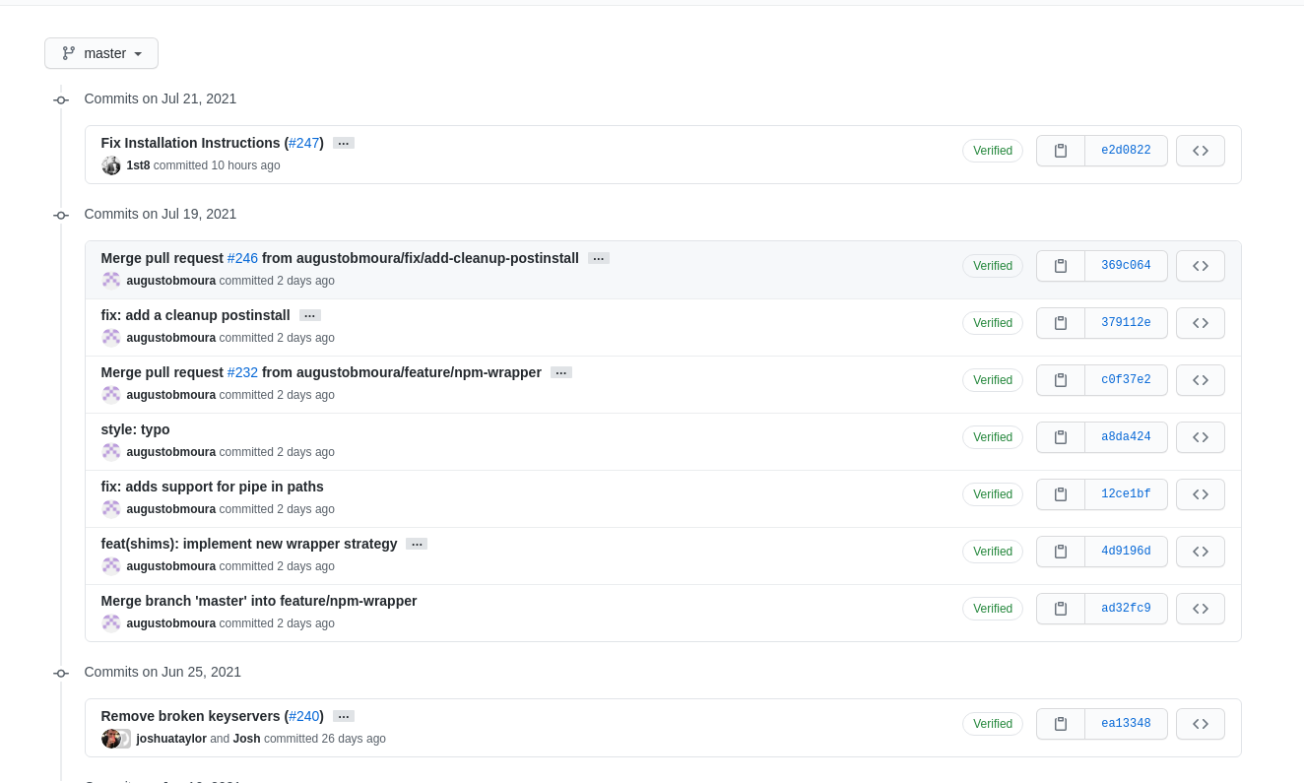The image size is (1304, 783).
Task: Open commit titled fix: adds support for pipe in paths
Action: point(212,487)
